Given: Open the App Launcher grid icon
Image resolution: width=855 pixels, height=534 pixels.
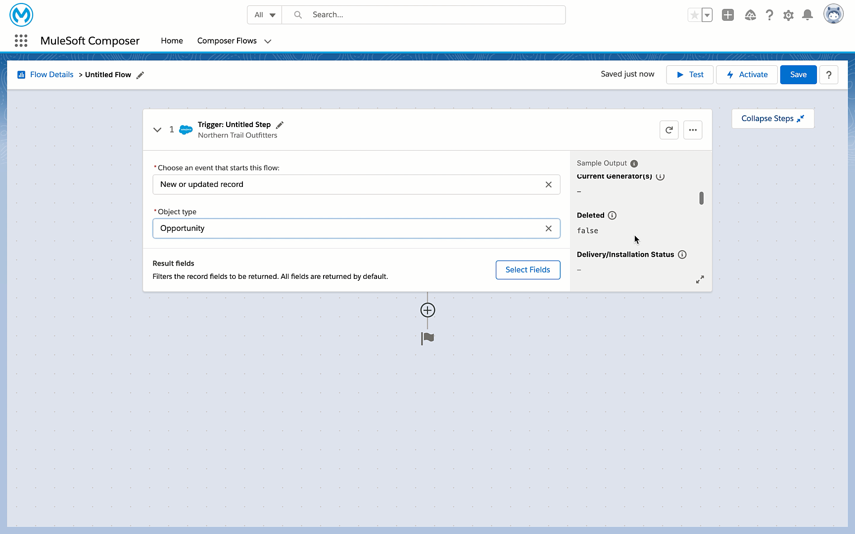Looking at the screenshot, I should [21, 41].
